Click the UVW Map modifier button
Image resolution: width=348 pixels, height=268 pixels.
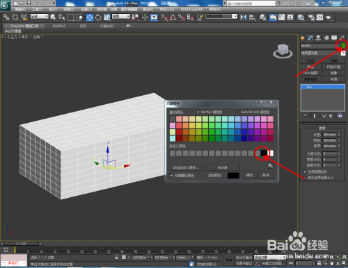coord(310,73)
